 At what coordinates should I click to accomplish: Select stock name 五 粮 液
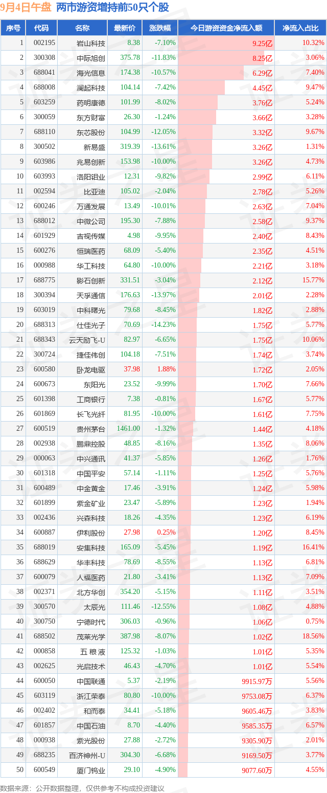click(x=92, y=651)
